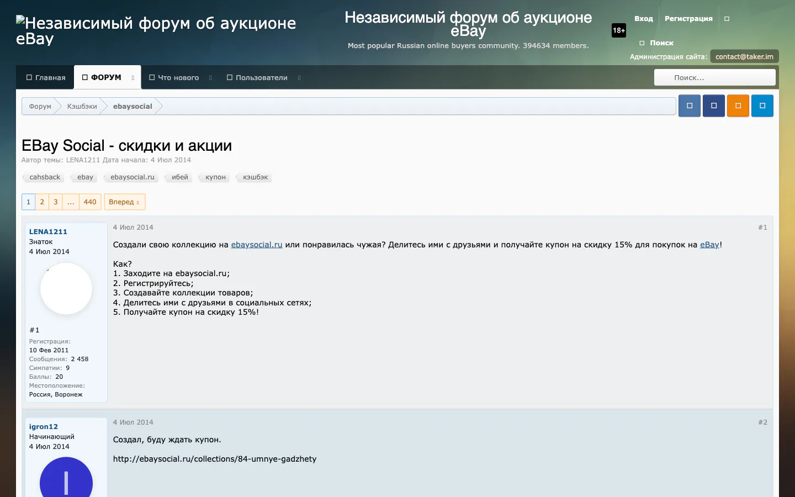Click the centered site title in header
This screenshot has height=497, width=795.
(x=468, y=24)
